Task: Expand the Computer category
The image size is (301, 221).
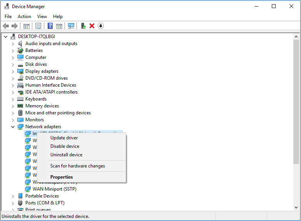Action: click(x=13, y=58)
